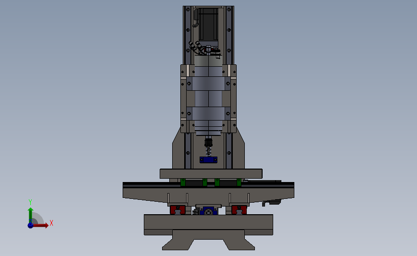Select the blue block beneath the cutter
This screenshot has width=417, height=256.
pyautogui.click(x=209, y=160)
